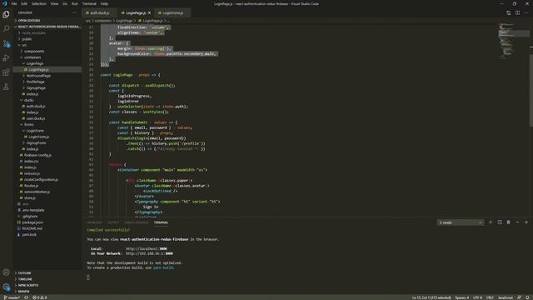The height and width of the screenshot is (300, 533).
Task: Click the Manage gear icon
Action: click(x=6, y=287)
